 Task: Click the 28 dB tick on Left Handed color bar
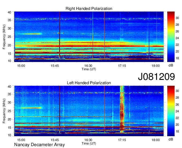tap(177, 98)
